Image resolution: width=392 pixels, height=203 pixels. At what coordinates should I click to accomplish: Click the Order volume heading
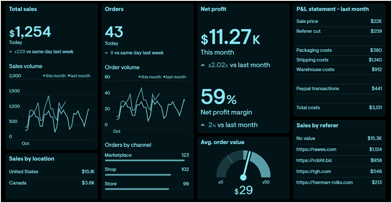click(122, 67)
